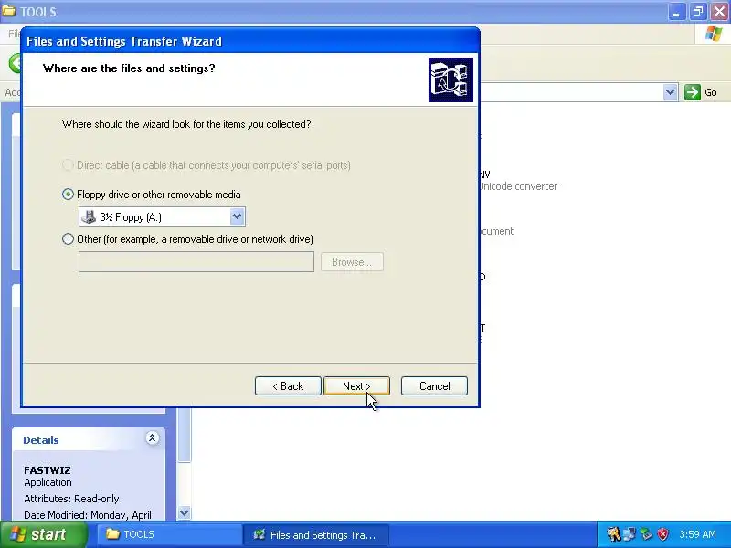Click the disabled path field under Other
Viewport: 731px width, 548px height.
click(x=196, y=262)
